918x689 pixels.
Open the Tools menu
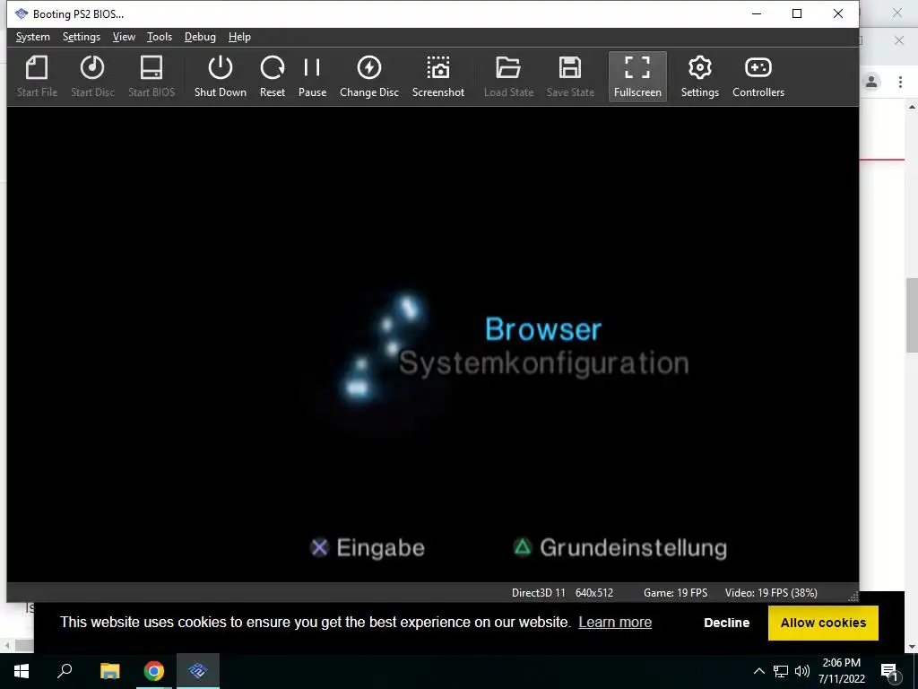(160, 37)
